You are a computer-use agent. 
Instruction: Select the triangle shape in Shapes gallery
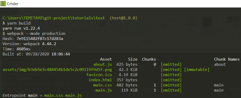coord(152,20)
